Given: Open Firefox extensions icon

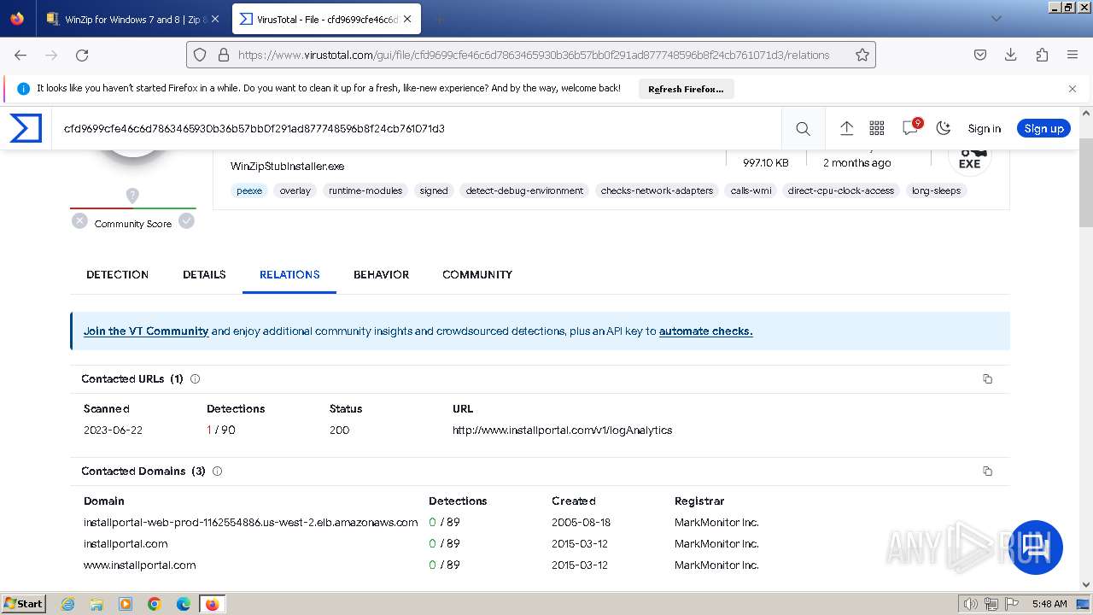Looking at the screenshot, I should pyautogui.click(x=1042, y=55).
